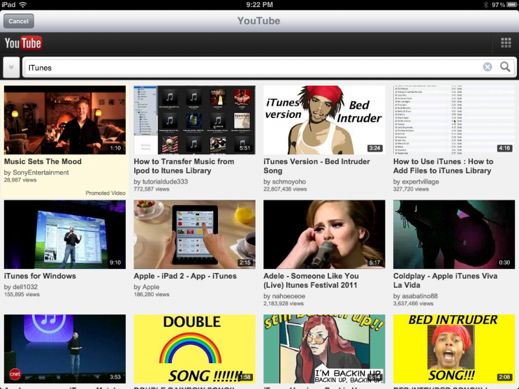Screen dimensions: 519x389
Task: Tap the 772,587 views count
Action: point(152,189)
